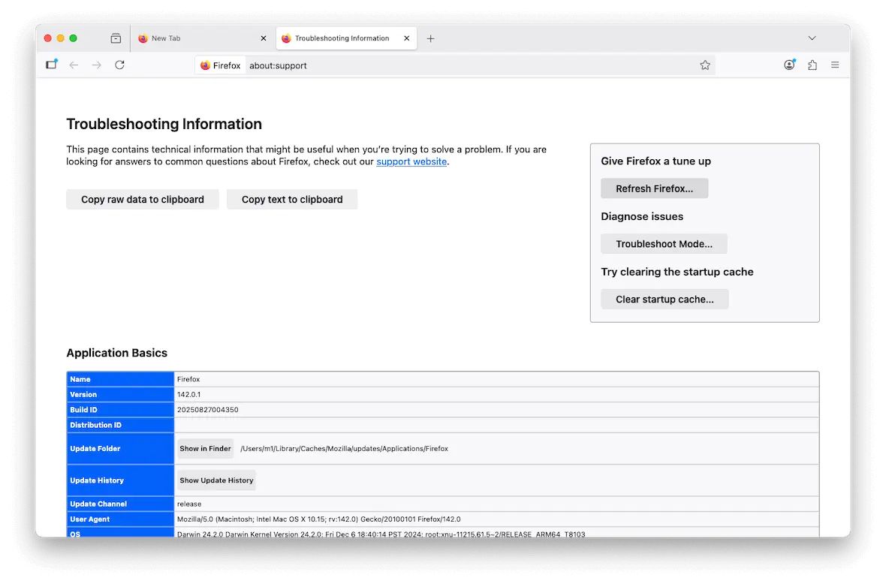Click the Application Basics heading
The image size is (886, 584).
coord(117,353)
